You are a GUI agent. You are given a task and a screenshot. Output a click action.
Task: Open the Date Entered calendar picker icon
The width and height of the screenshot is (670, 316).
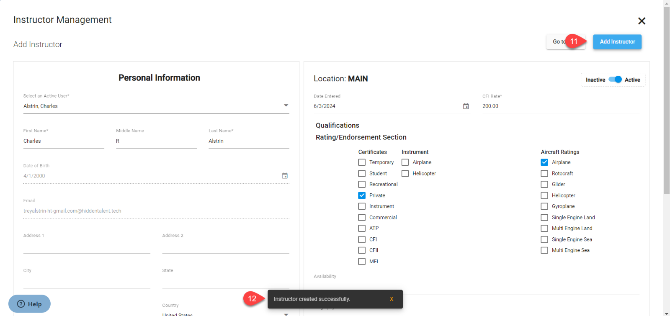[466, 106]
